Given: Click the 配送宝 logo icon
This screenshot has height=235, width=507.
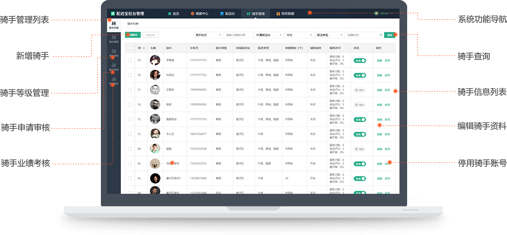Looking at the screenshot, I should (113, 14).
